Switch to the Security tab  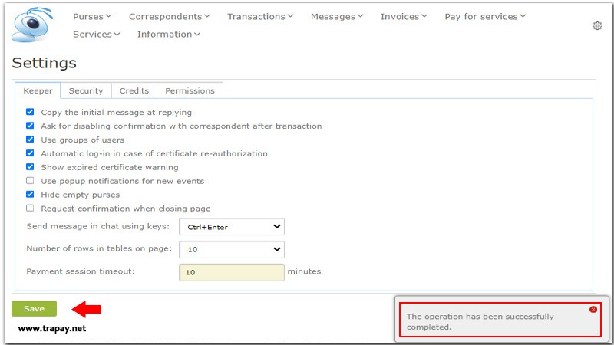[x=86, y=90]
